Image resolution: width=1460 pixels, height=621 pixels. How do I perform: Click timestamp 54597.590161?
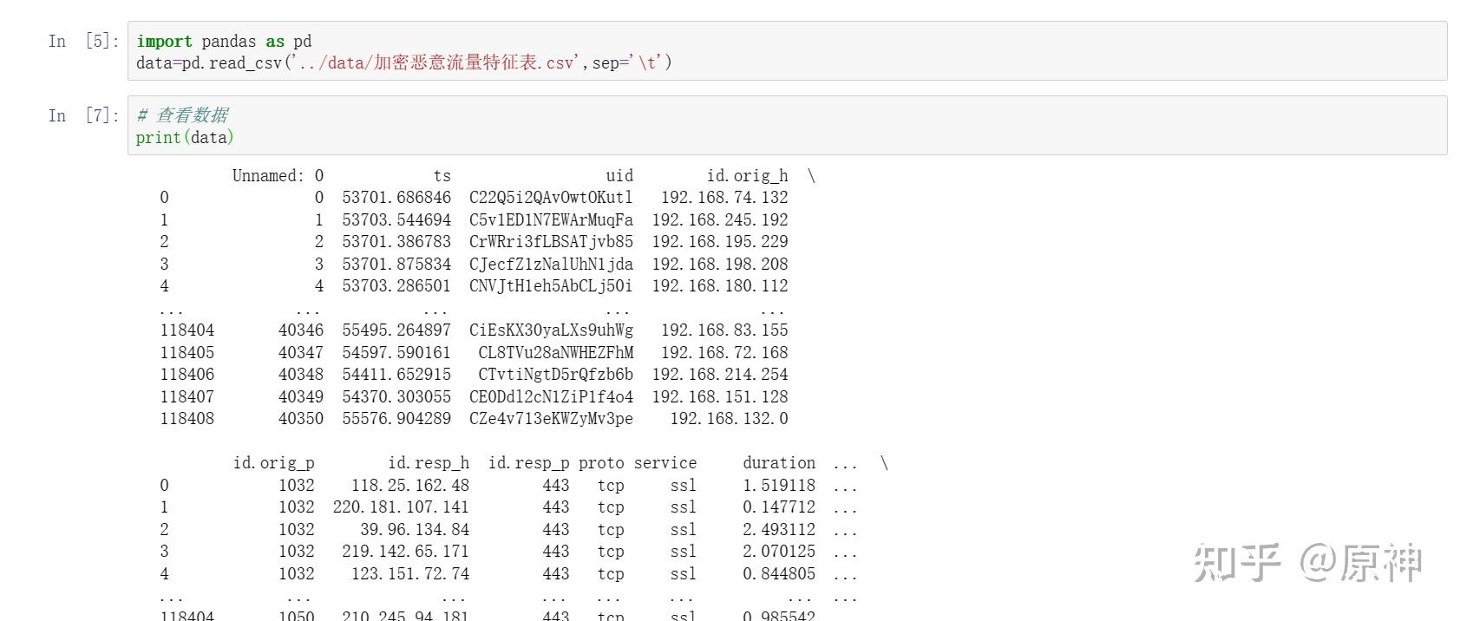[x=396, y=353]
